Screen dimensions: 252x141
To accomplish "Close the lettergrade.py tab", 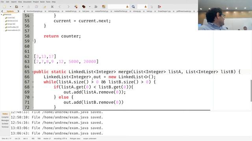I will pos(62,11).
